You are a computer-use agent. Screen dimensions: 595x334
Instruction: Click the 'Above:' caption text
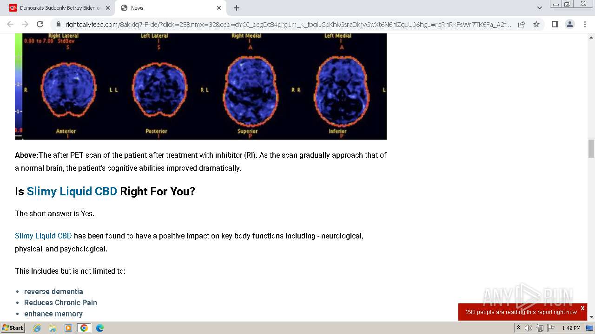[26, 155]
